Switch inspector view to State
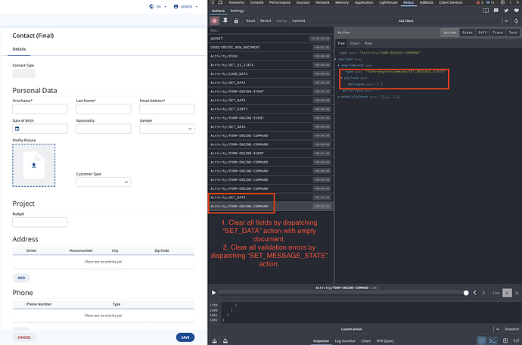Image resolution: width=522 pixels, height=345 pixels. pos(467,33)
